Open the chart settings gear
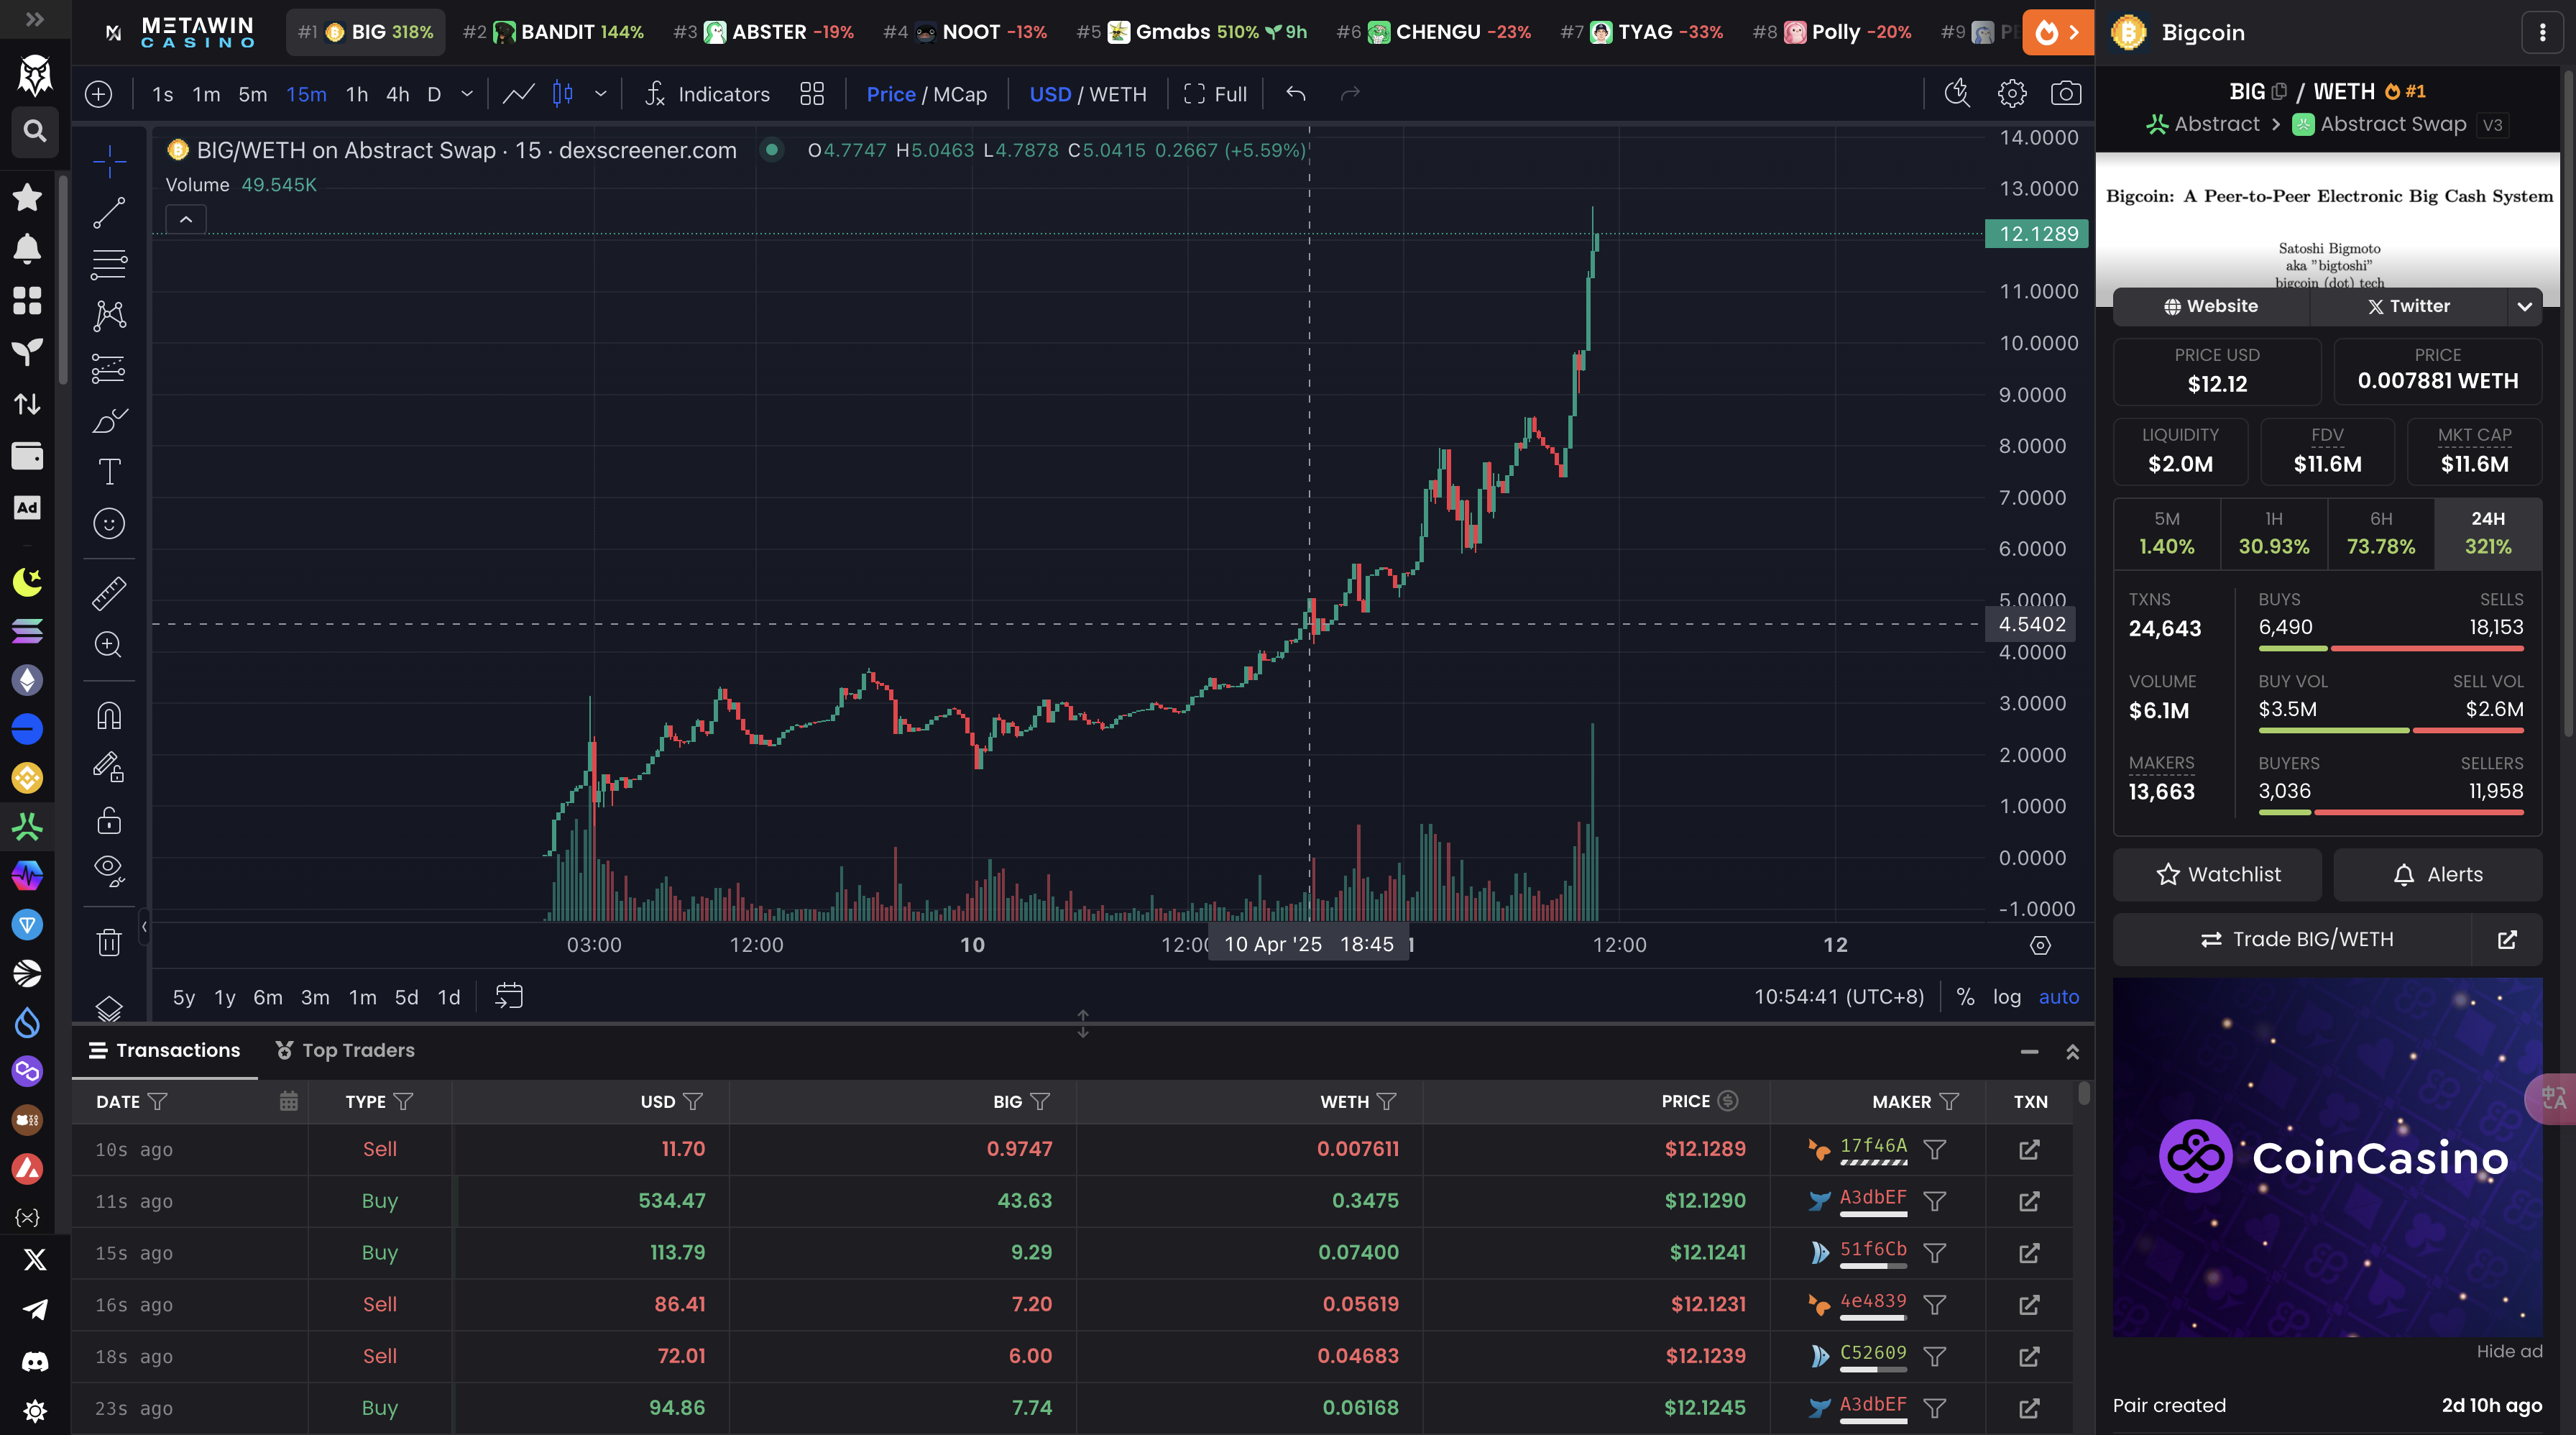This screenshot has height=1435, width=2576. point(2011,93)
